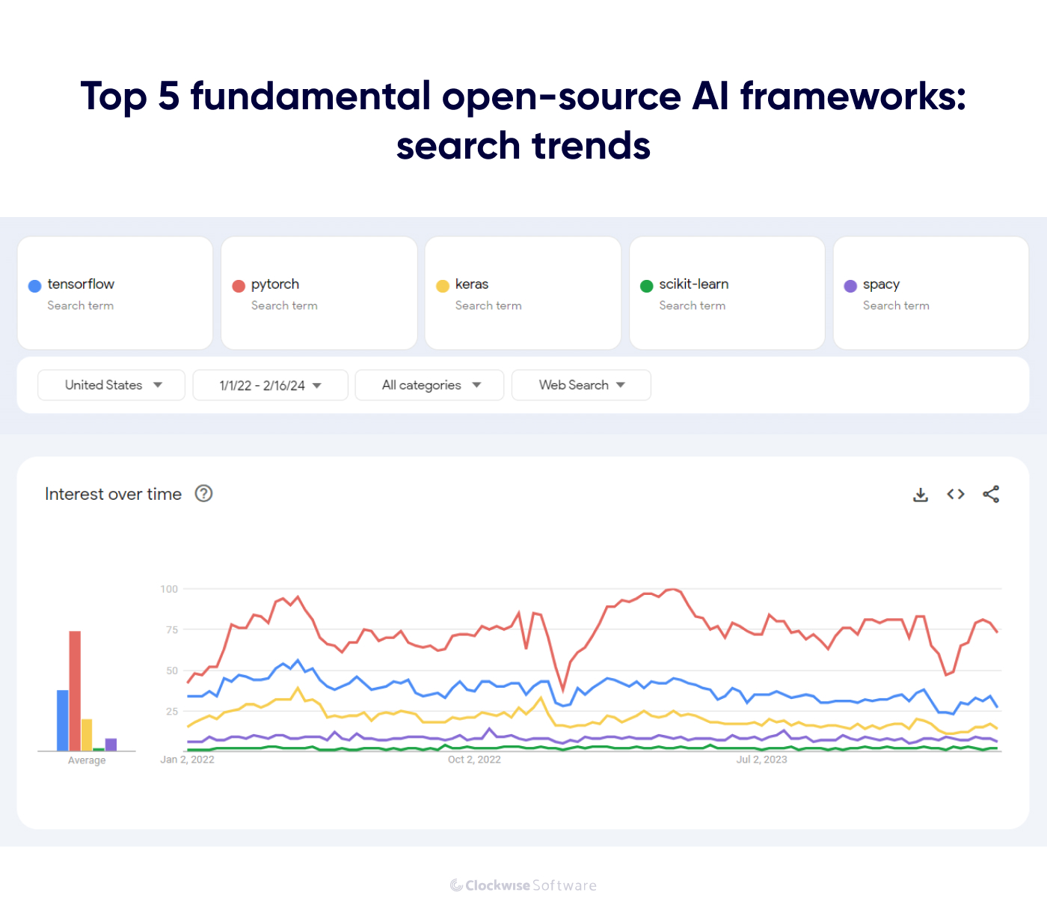1047x922 pixels.
Task: Click the scikit-learn search term card
Action: tap(726, 293)
